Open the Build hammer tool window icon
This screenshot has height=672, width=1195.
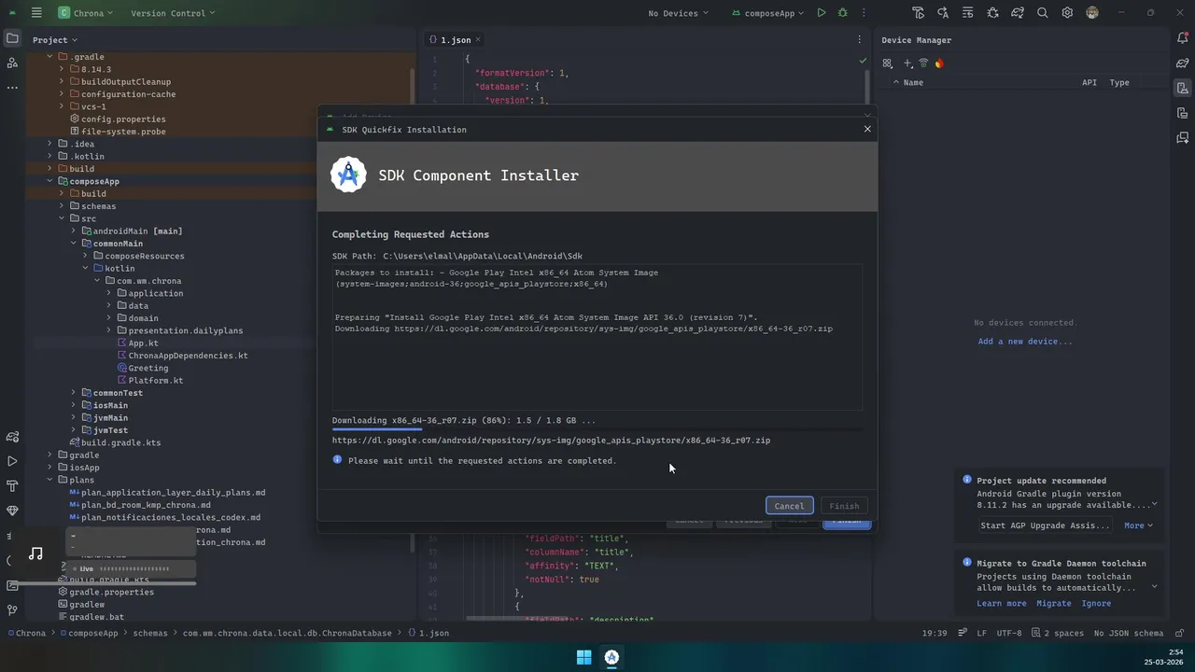(12, 485)
